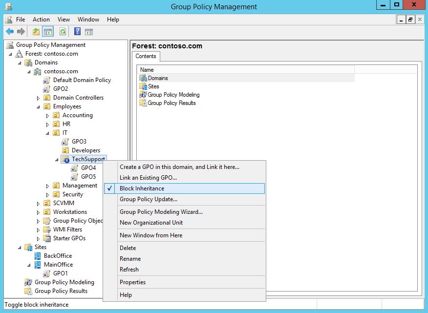
Task: Click the Domains icon in Contents list
Action: [143, 78]
